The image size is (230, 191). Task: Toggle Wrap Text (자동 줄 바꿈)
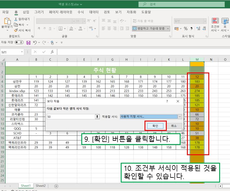143,21
